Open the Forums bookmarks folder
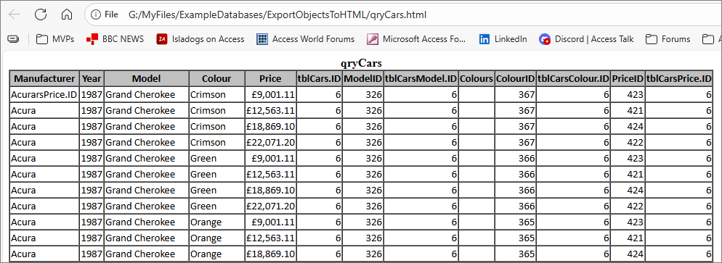 668,39
